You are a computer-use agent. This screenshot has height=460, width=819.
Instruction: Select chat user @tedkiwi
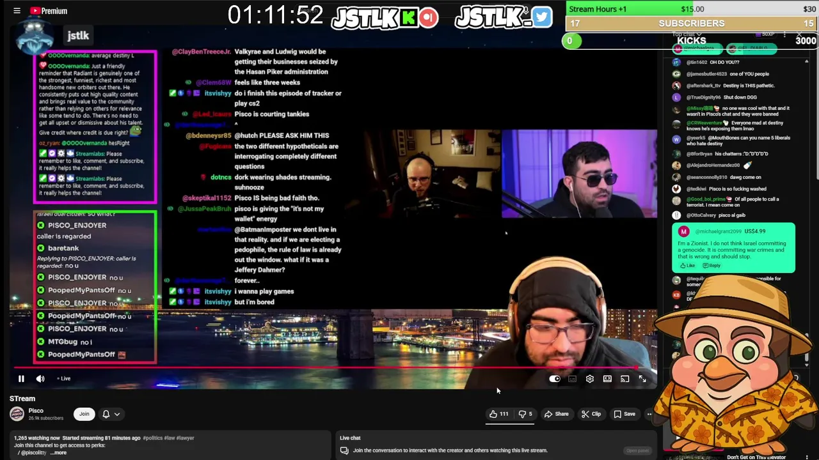[x=696, y=189]
